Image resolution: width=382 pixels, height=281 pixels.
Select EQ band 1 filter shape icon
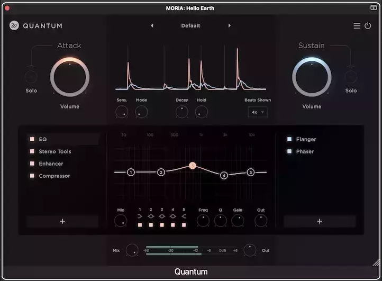(x=140, y=216)
